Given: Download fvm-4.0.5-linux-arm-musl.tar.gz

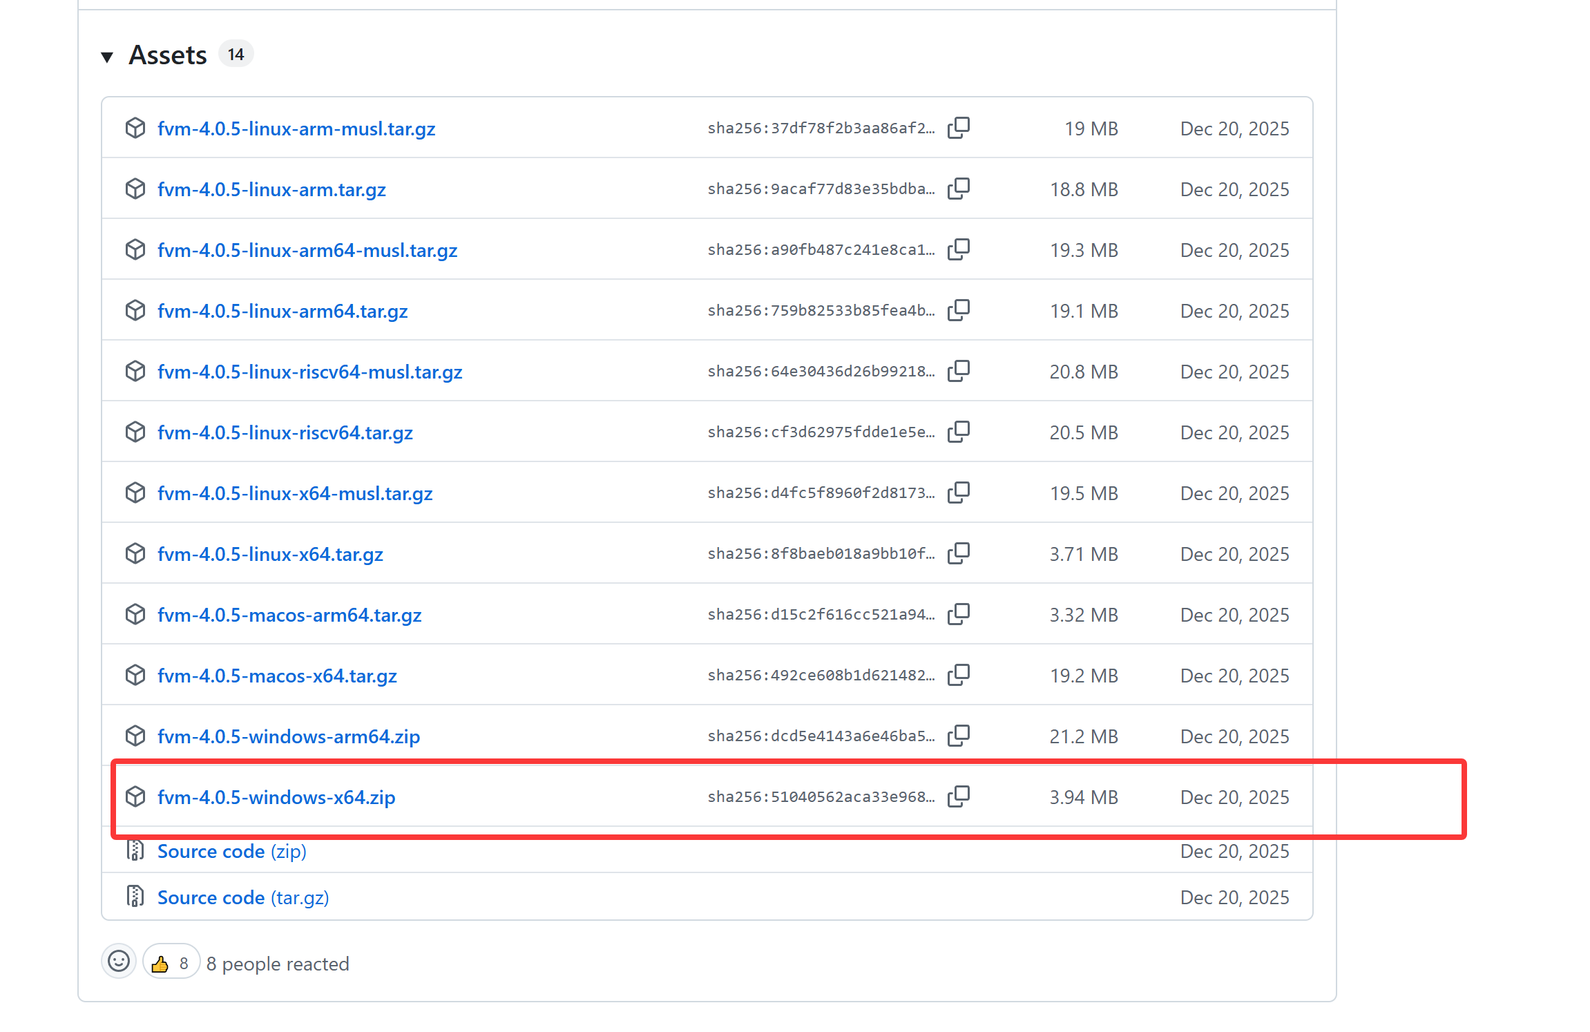Looking at the screenshot, I should coord(296,128).
